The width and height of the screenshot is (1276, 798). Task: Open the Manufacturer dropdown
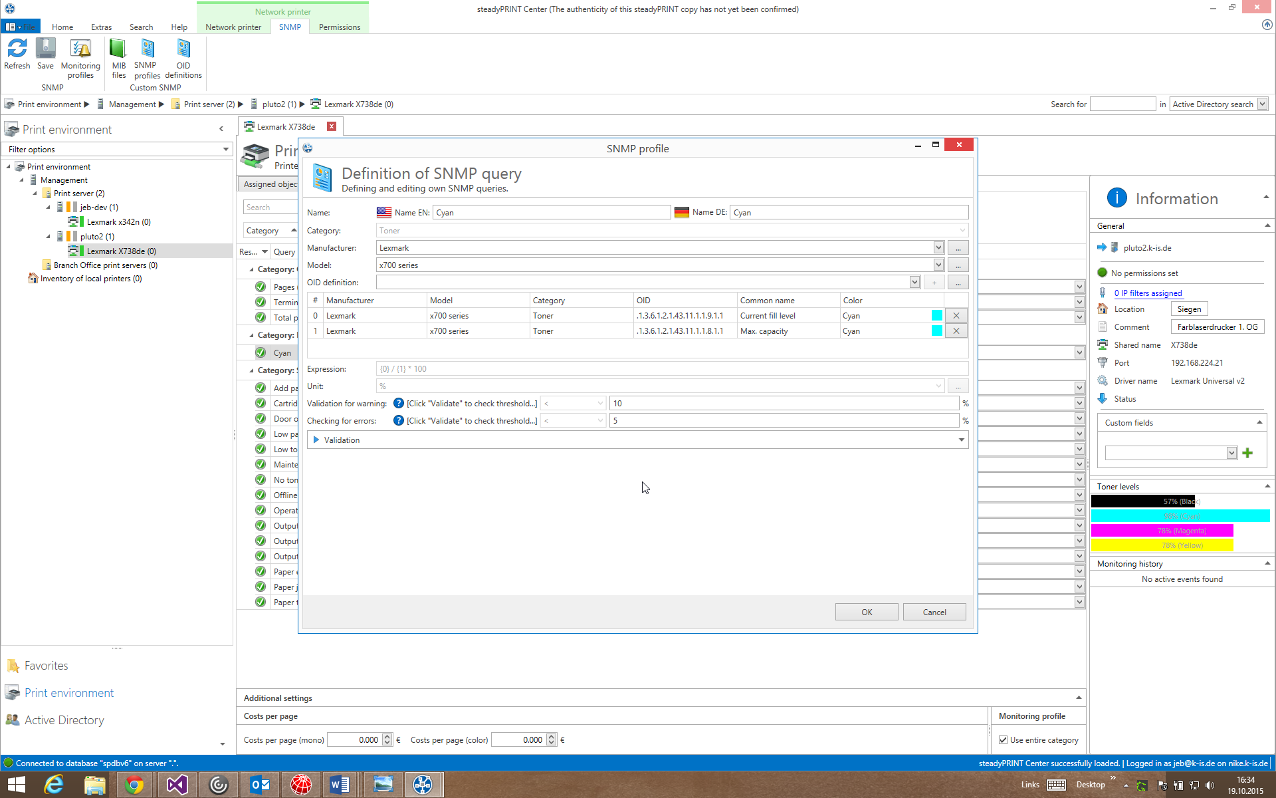click(x=938, y=248)
